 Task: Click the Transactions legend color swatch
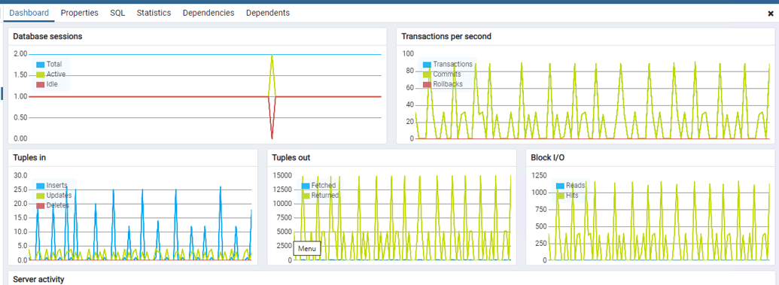coord(428,65)
